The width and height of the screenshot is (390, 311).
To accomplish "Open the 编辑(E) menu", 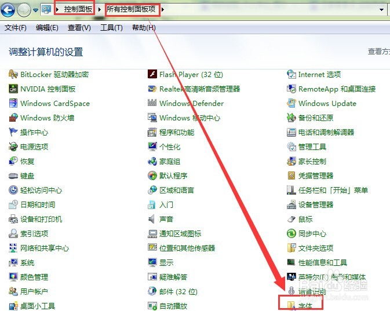I will click(x=47, y=27).
